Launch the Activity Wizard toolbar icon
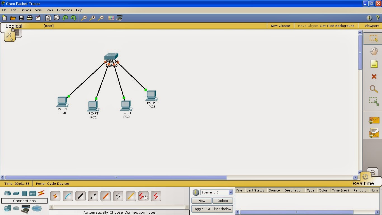Image resolution: width=382 pixels, height=215 pixels. pos(38,18)
